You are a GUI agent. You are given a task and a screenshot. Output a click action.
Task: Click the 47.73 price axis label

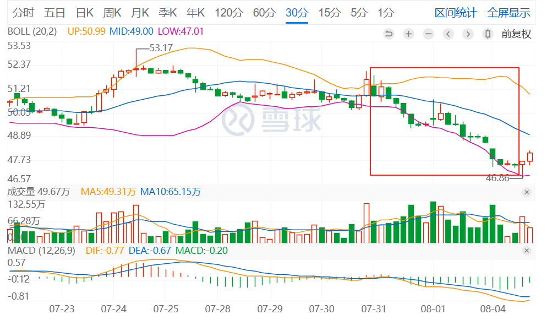coord(19,160)
